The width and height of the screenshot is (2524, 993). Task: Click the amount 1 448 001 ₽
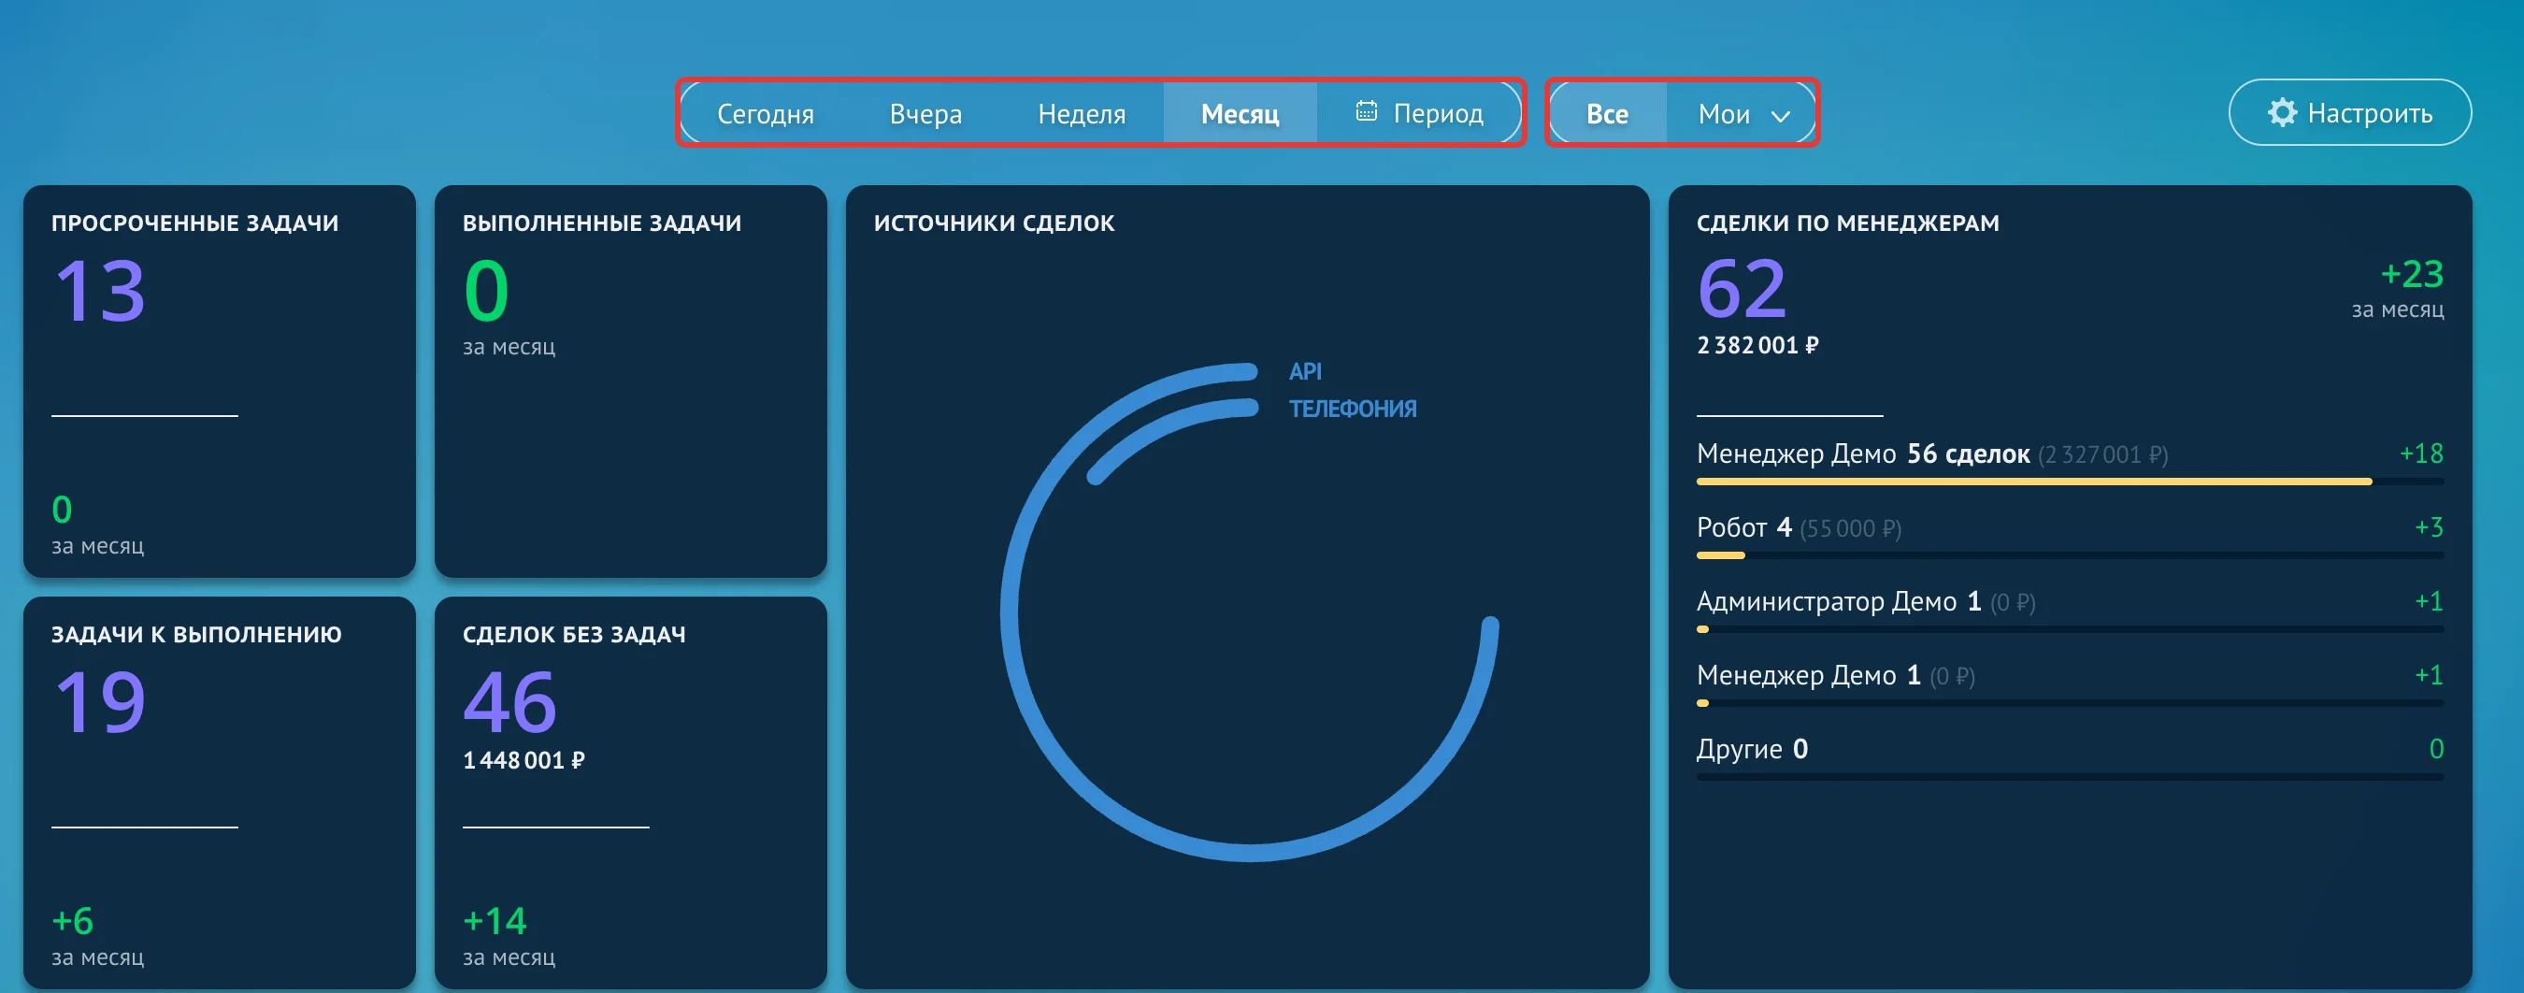524,759
